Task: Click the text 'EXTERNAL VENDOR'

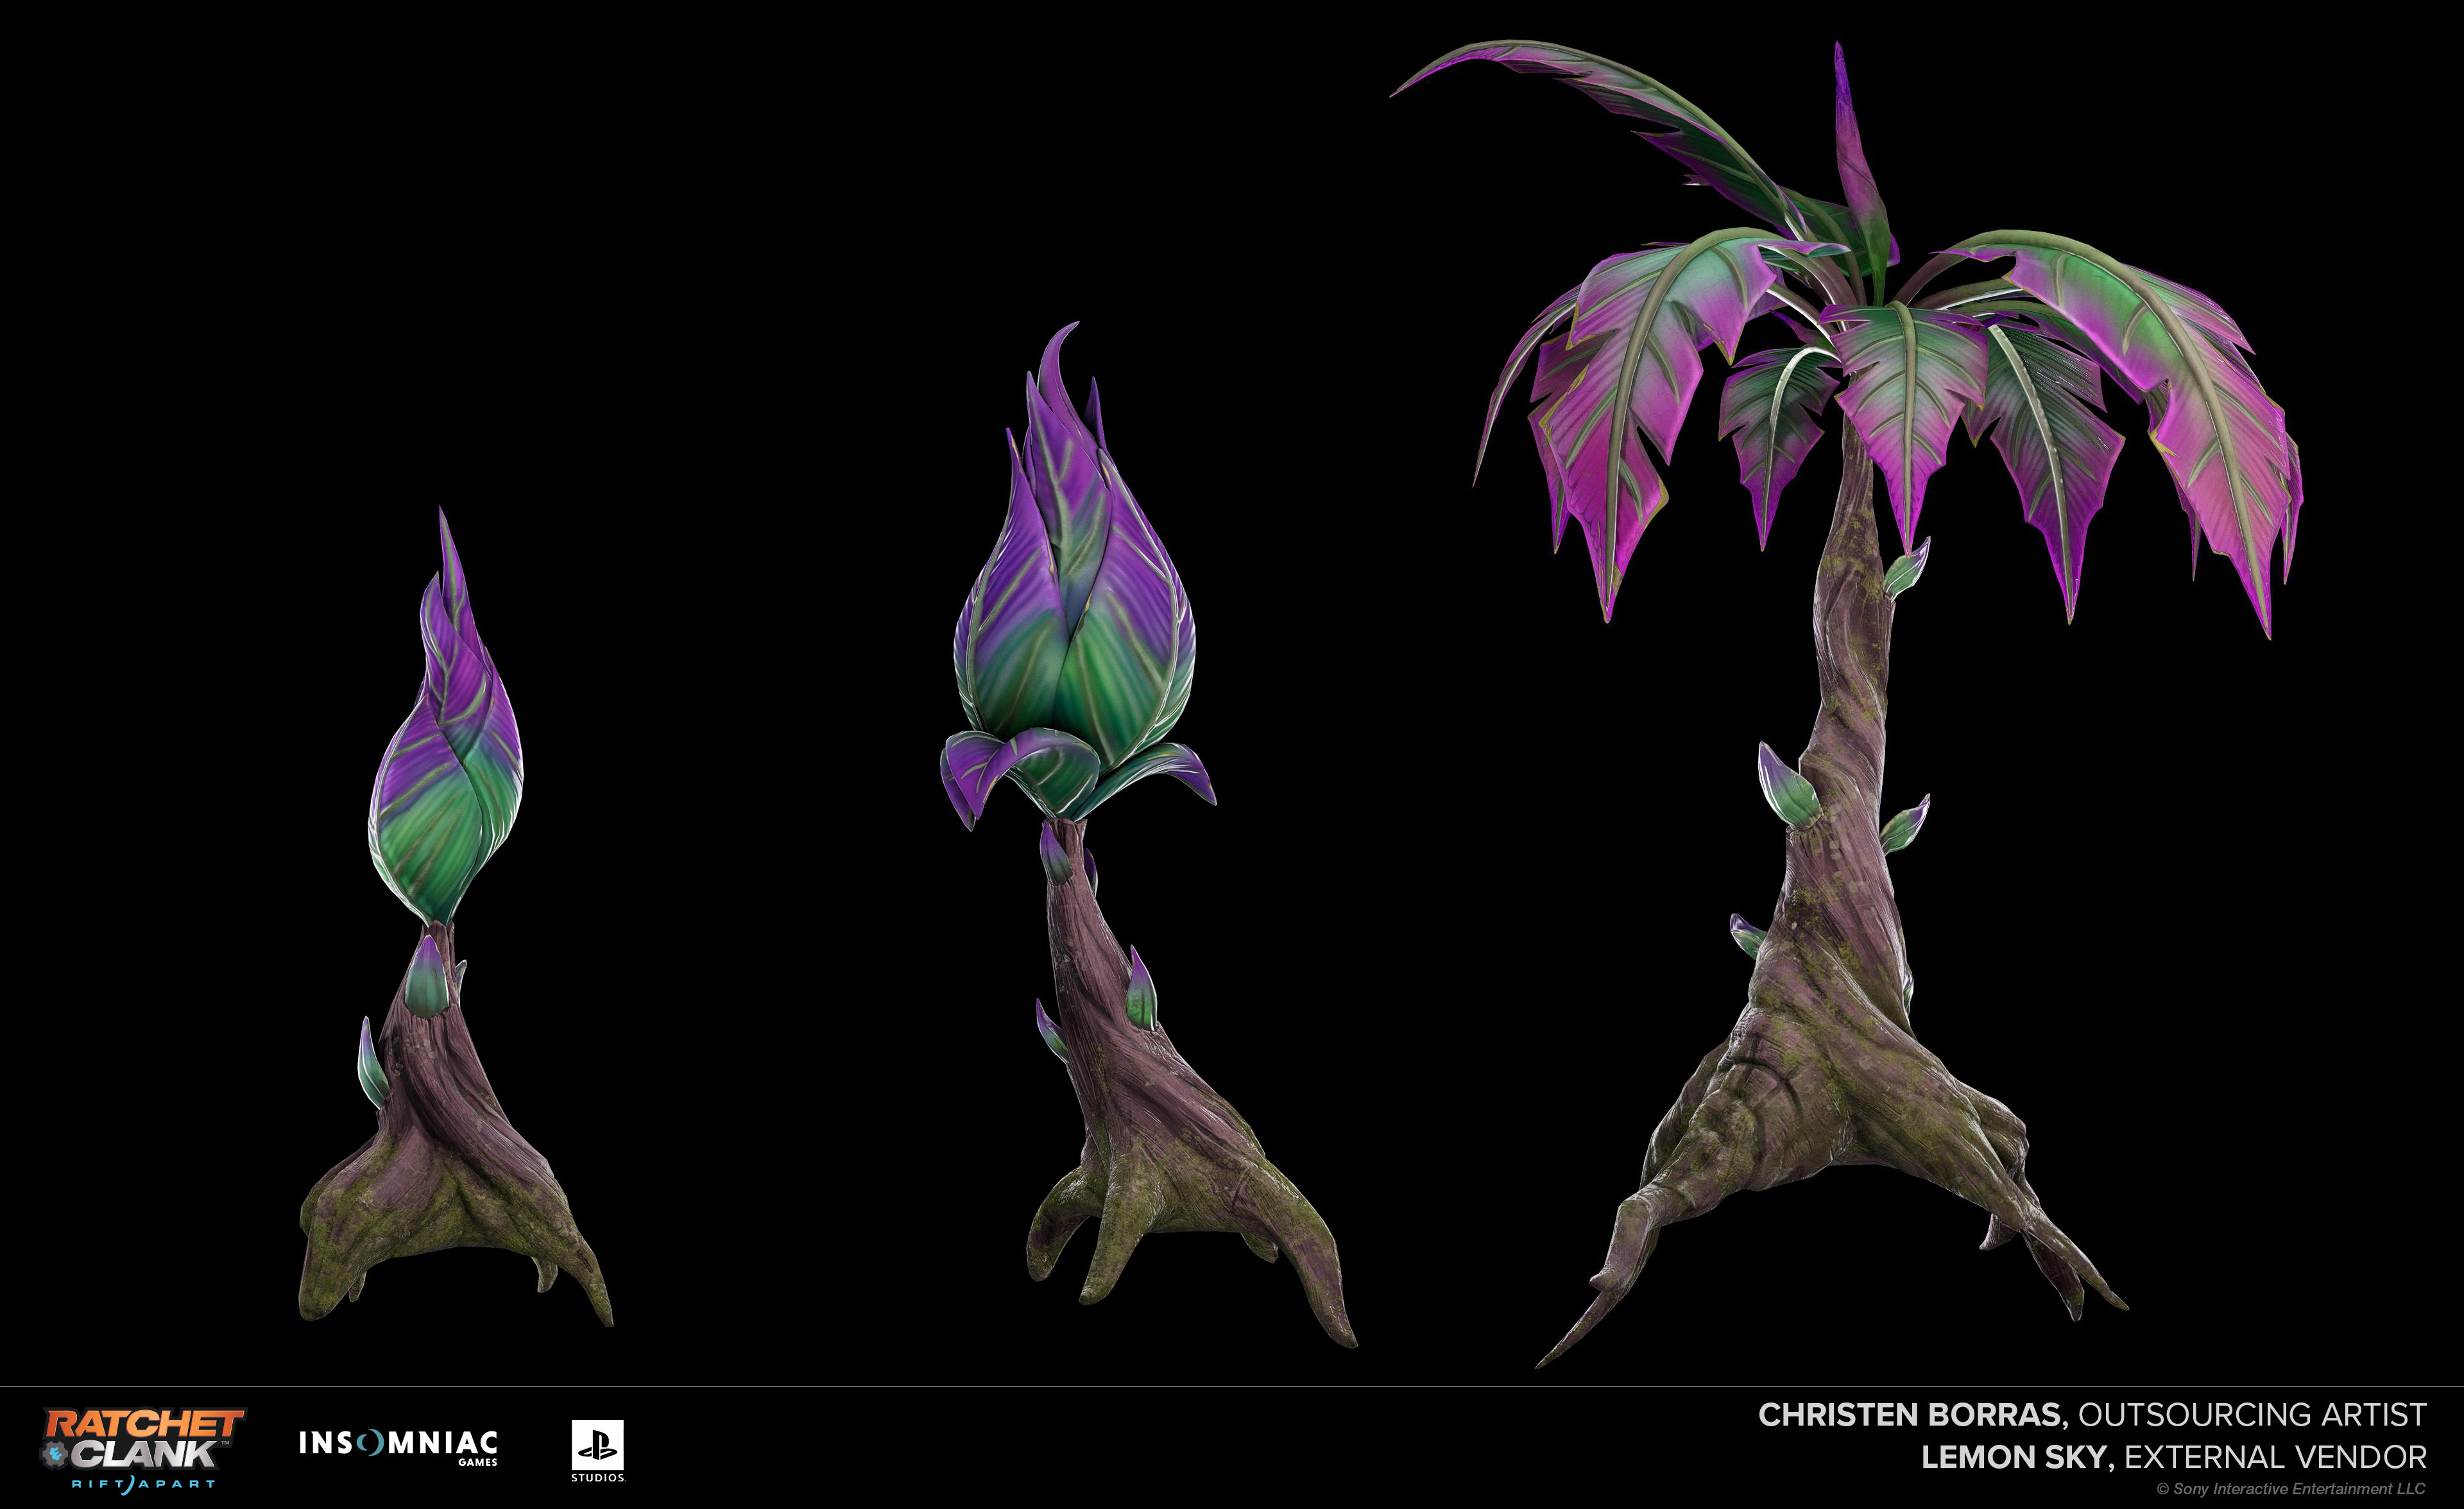Action: tap(2276, 1457)
